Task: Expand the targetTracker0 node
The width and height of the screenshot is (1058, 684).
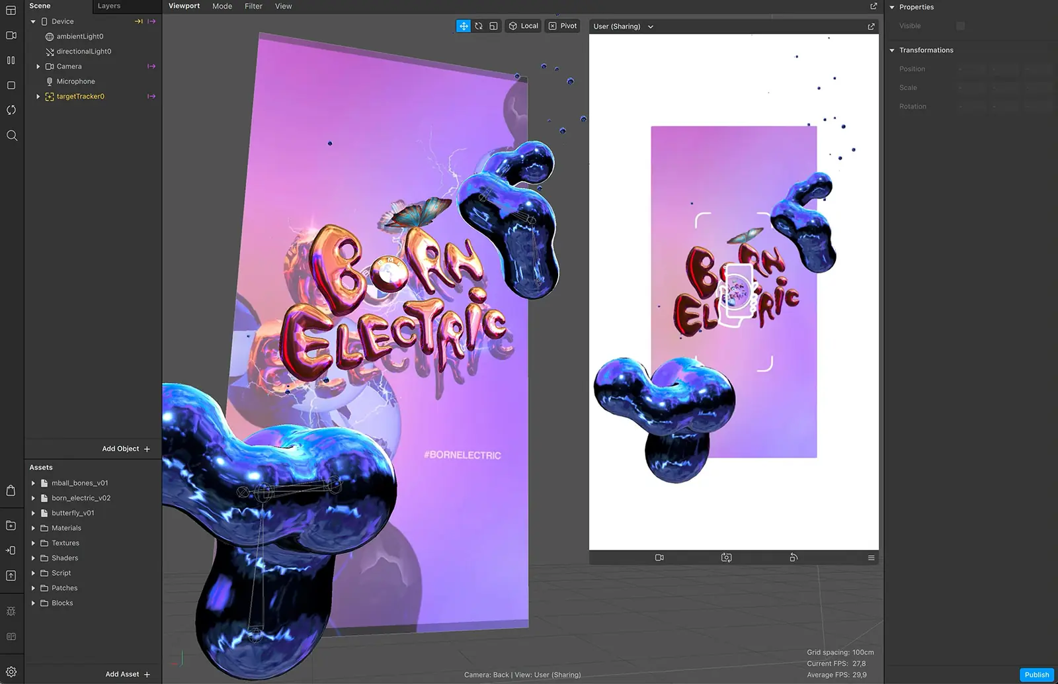Action: [x=38, y=97]
